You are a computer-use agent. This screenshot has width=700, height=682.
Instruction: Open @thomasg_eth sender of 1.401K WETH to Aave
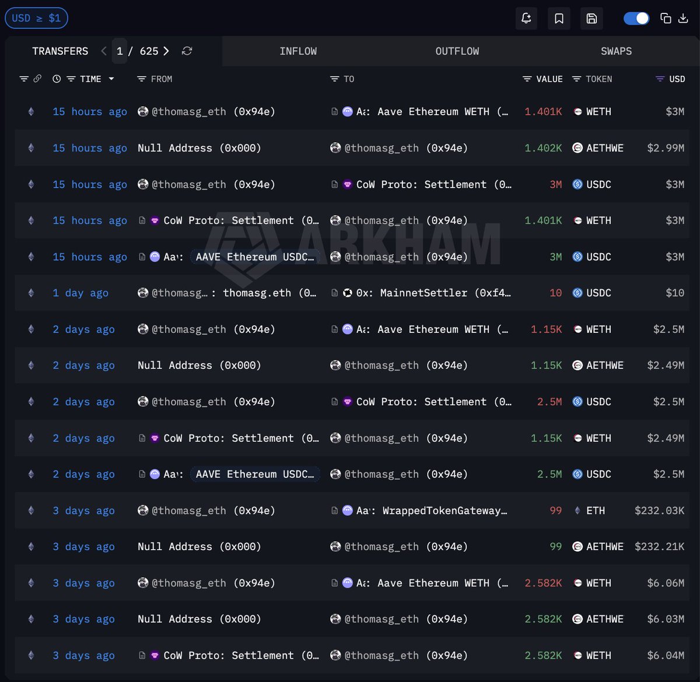(206, 112)
